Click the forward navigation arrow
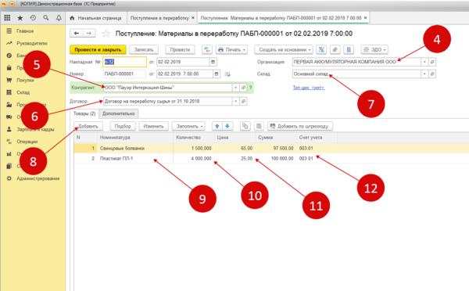Image resolution: width=469 pixels, height=291 pixels. 89,33
